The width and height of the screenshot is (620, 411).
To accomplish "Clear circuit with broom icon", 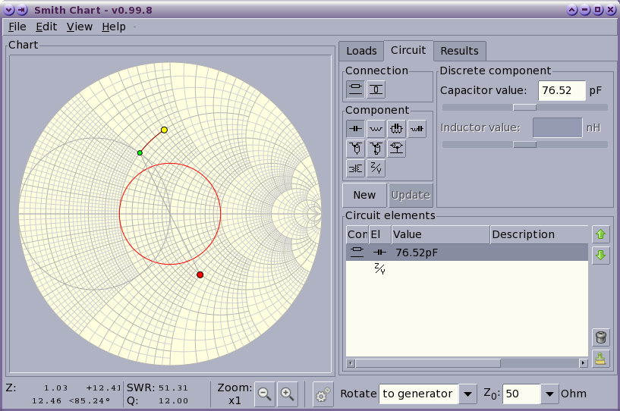I will (600, 359).
